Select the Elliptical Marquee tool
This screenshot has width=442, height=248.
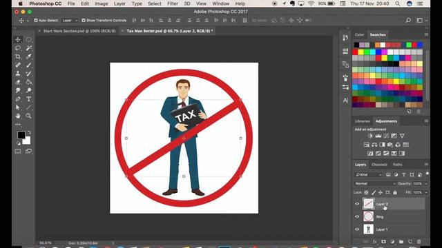point(28,40)
